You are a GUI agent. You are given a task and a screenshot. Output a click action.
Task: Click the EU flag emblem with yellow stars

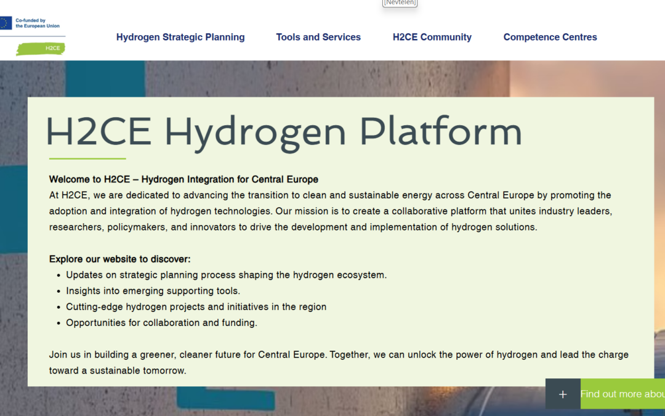click(x=6, y=22)
